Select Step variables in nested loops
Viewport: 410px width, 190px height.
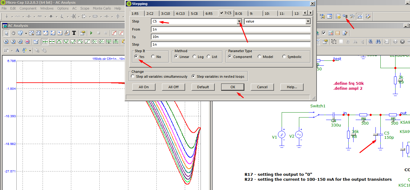click(193, 76)
